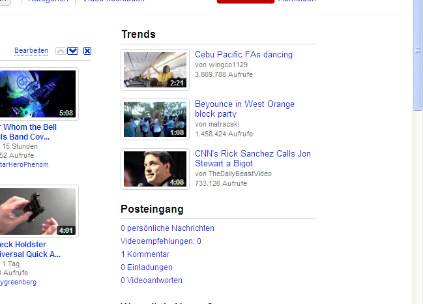
Task: Open the Beyounce in West Orange thumbnail
Action: 155,119
